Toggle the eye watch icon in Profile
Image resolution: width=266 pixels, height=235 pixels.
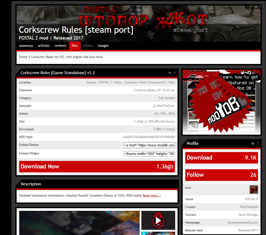(253, 143)
